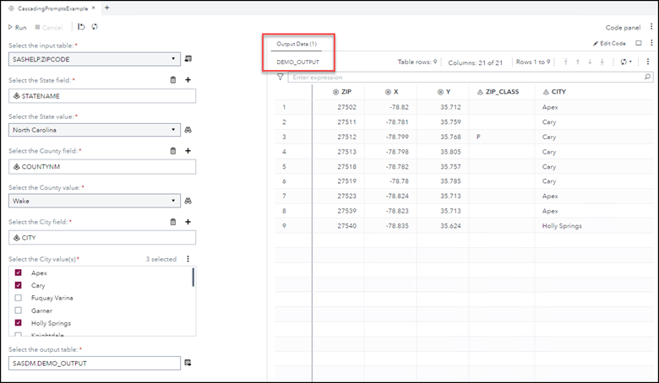Click the ZIP_CLASS column header

[502, 92]
